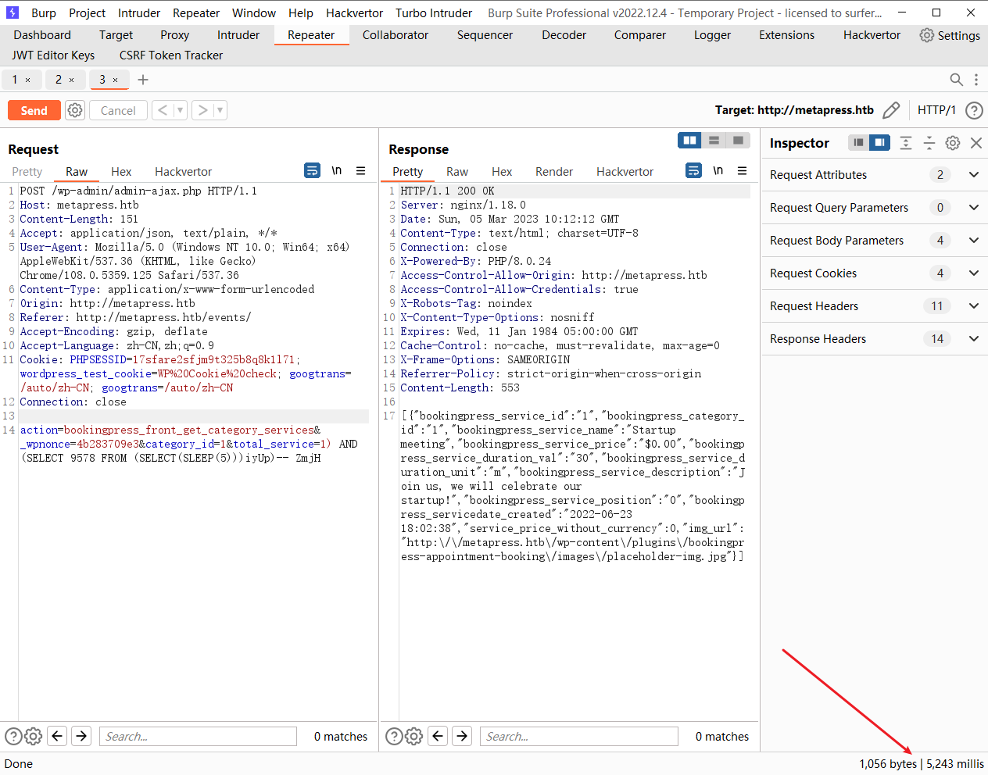
Task: Send the request
Action: [34, 110]
